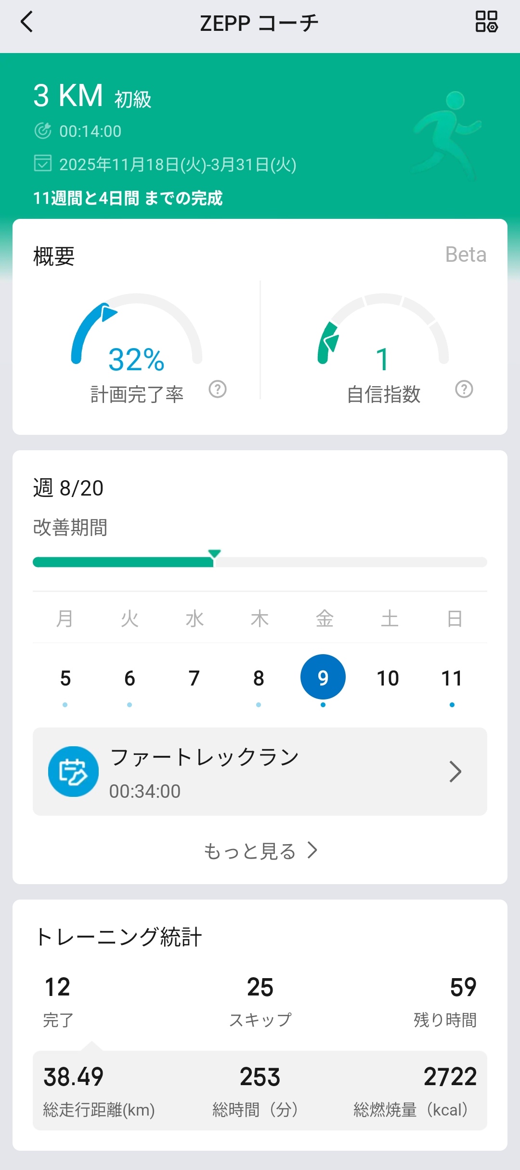Viewport: 520px width, 1170px height.
Task: Open ファートレックラン workout chevron
Action: click(x=455, y=771)
